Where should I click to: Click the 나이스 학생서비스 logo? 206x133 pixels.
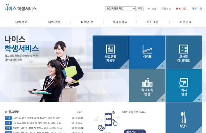pyautogui.click(x=21, y=8)
